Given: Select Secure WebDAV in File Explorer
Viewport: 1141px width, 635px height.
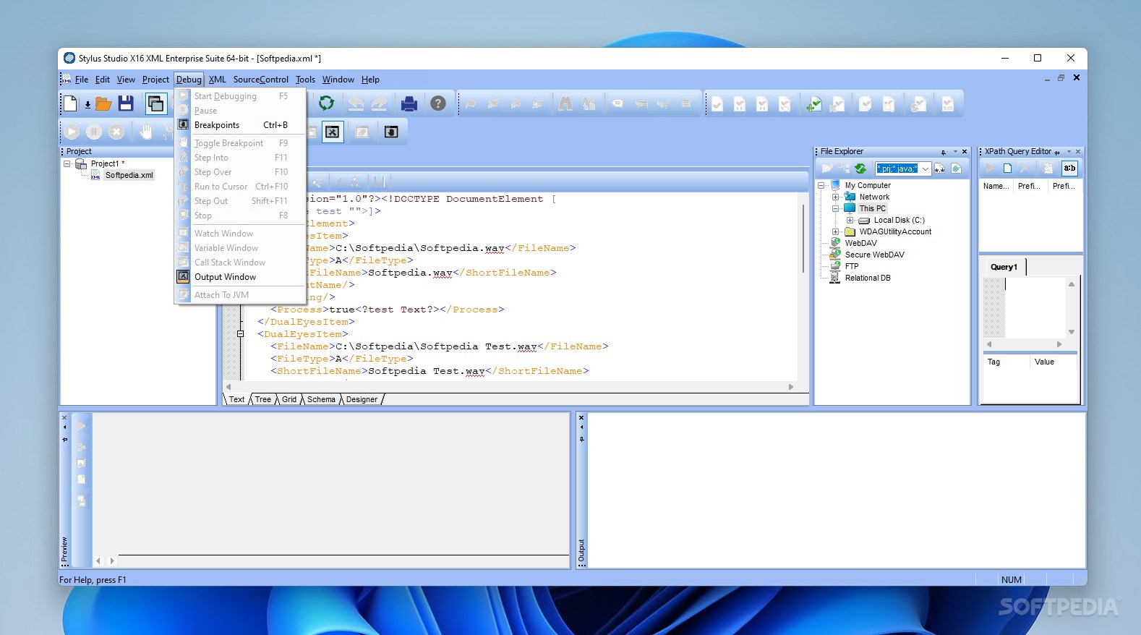Looking at the screenshot, I should [x=874, y=255].
